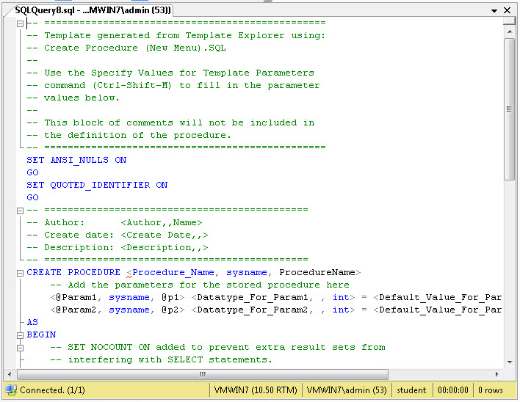Click the 'Procedure_Name' placeholder text

[173, 273]
